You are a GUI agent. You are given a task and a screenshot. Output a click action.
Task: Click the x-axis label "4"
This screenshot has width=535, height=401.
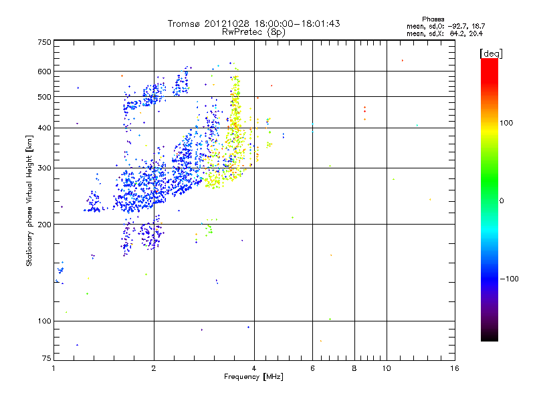tap(254, 368)
